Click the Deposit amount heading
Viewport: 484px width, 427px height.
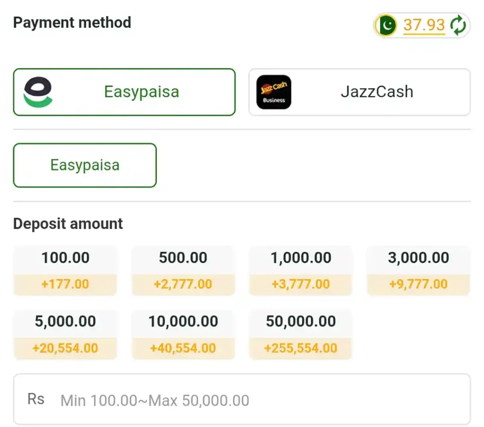(68, 224)
